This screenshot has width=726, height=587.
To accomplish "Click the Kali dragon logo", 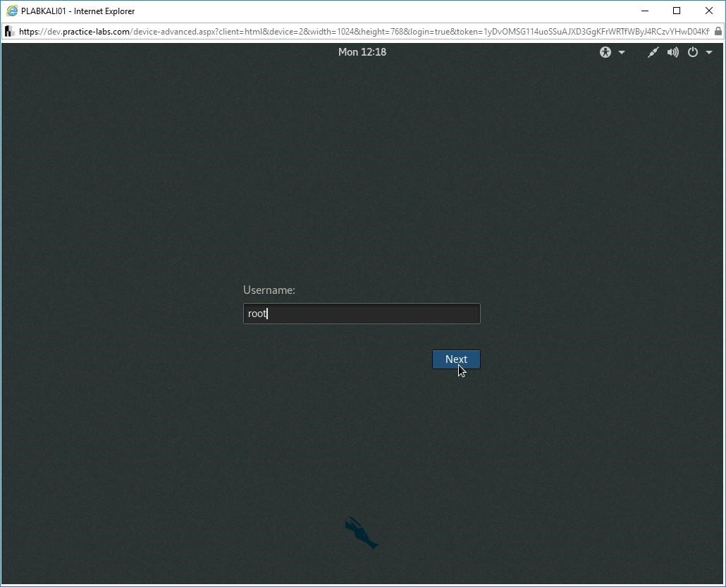I will 361,533.
